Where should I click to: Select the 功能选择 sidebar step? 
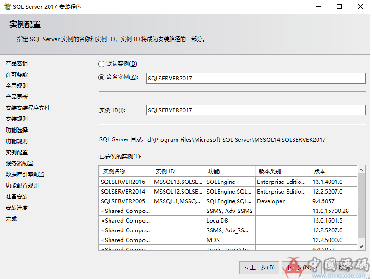point(16,130)
